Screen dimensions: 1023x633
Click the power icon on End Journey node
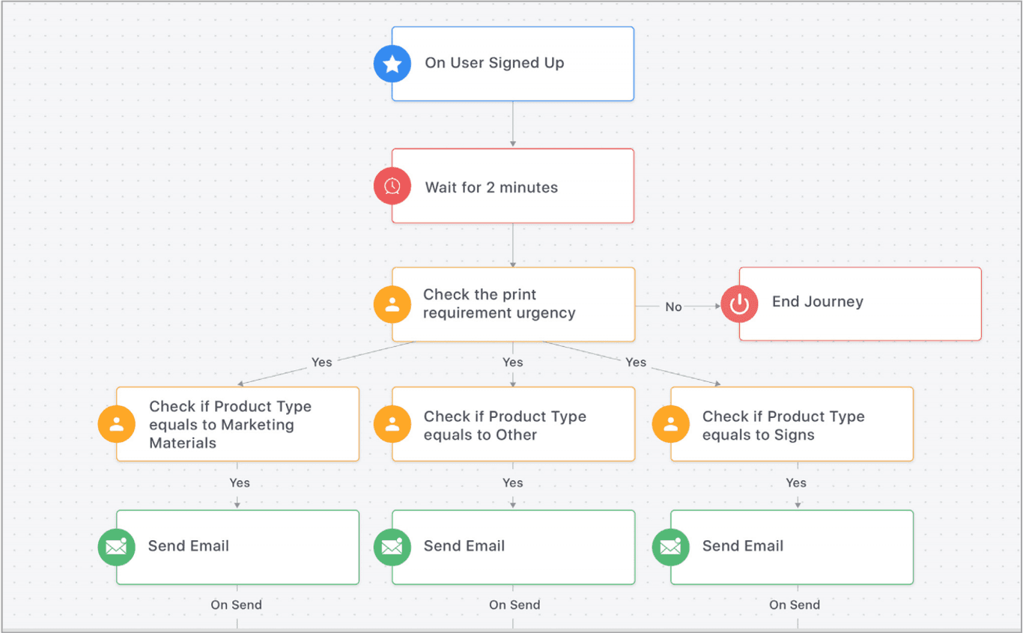coord(739,305)
